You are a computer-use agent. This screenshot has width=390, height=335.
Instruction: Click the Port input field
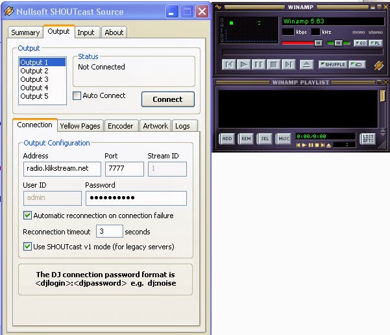pyautogui.click(x=125, y=169)
